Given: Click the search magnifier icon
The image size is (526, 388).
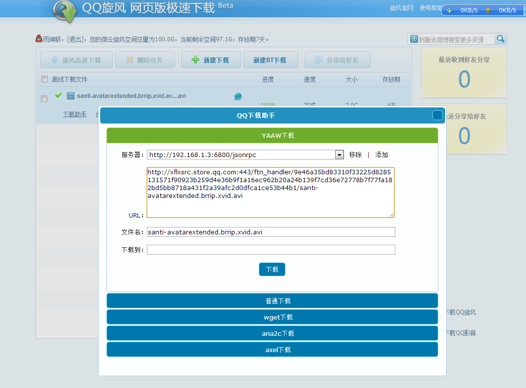Looking at the screenshot, I should coord(500,39).
